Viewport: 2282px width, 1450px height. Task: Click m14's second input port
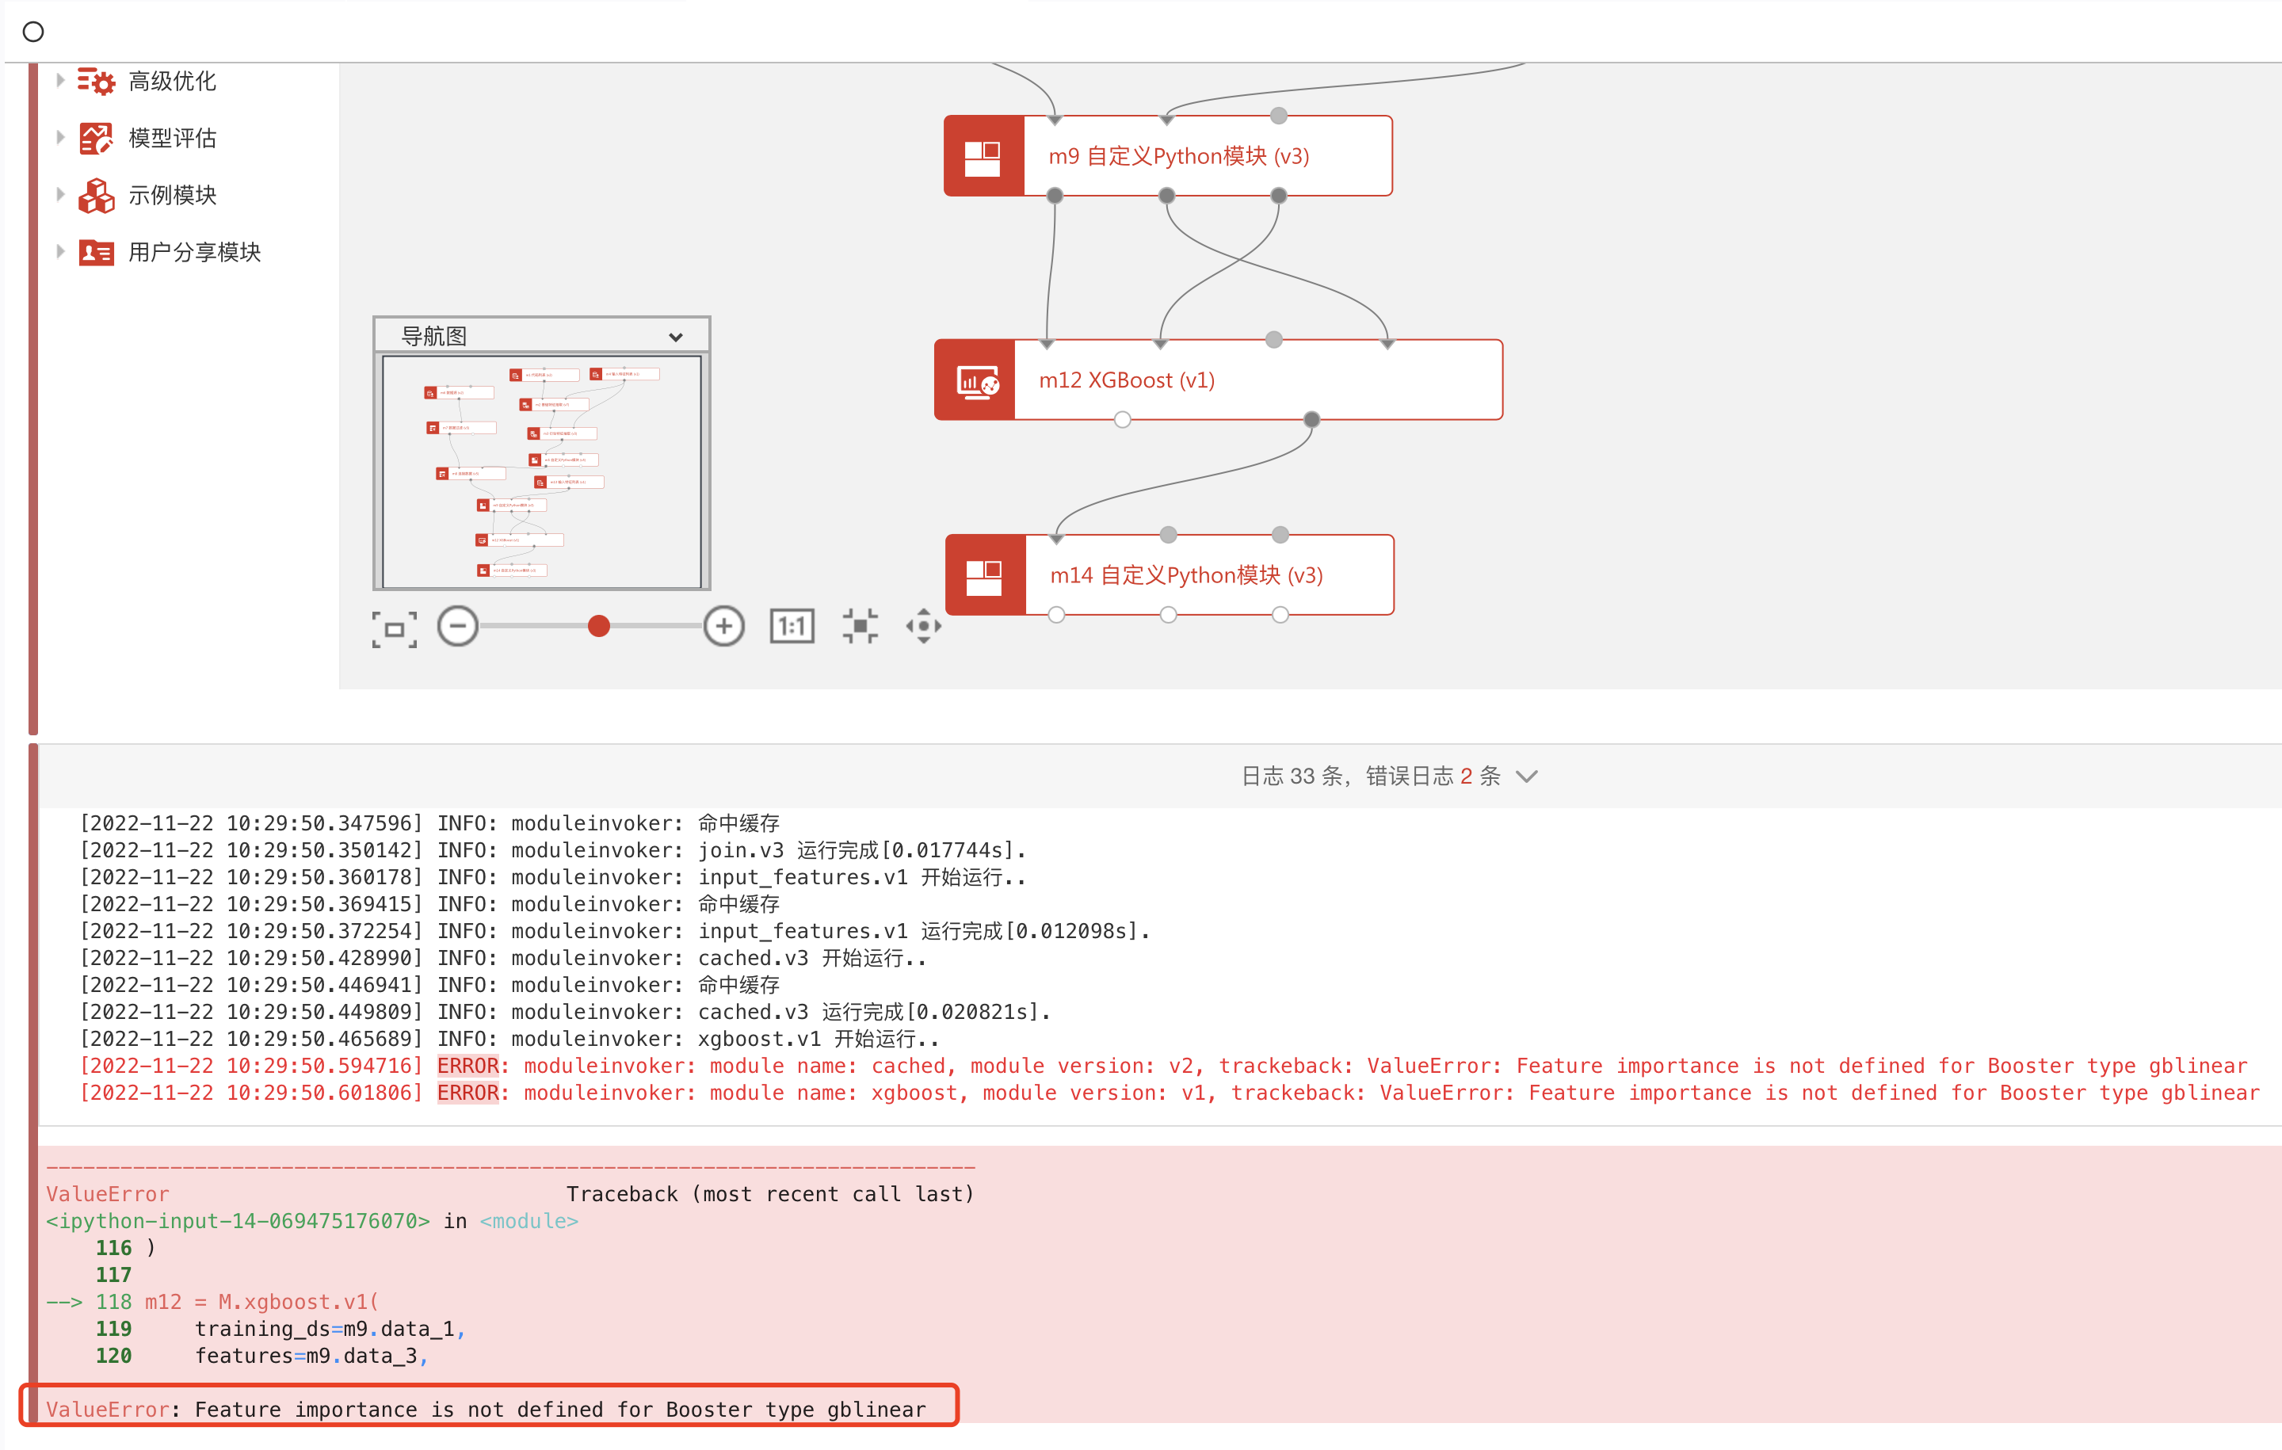pyautogui.click(x=1169, y=535)
